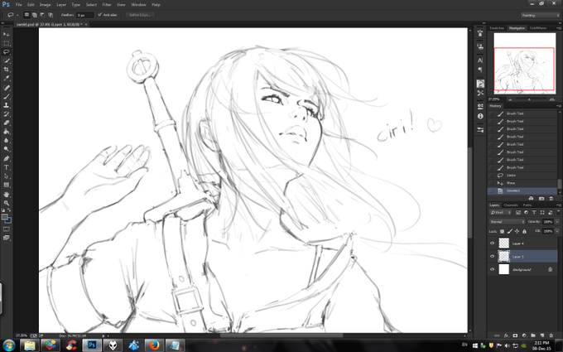Select the Paint Bucket tool
Viewport: 563px width, 352px height.
click(x=6, y=132)
